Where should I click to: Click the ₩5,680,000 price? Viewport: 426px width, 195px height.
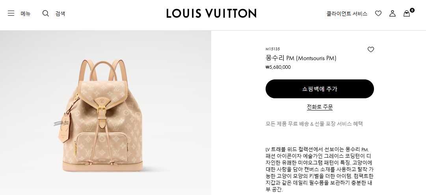click(x=278, y=67)
